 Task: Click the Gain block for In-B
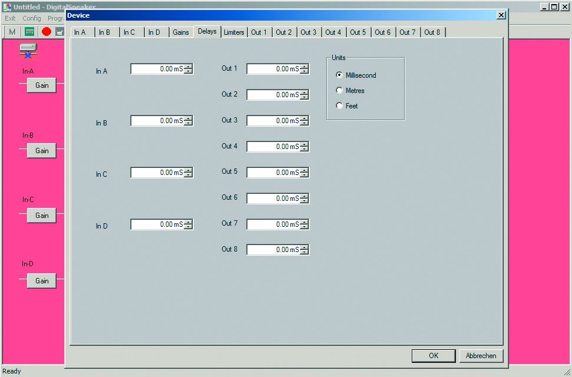[x=42, y=150]
